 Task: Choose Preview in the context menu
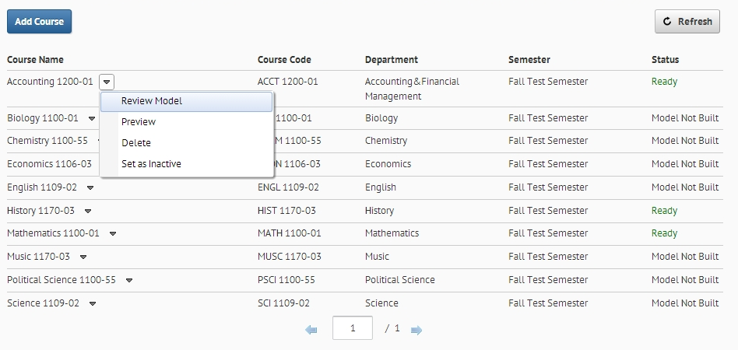[139, 122]
